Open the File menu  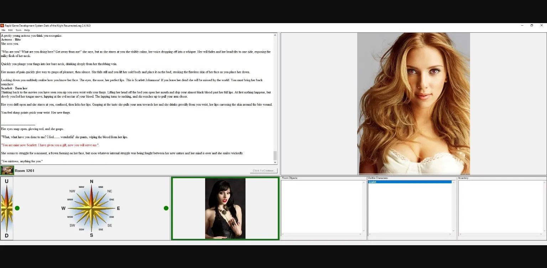[x=4, y=30]
